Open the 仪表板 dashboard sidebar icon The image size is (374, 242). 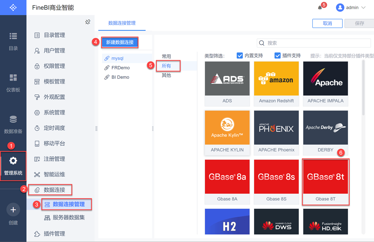point(13,77)
